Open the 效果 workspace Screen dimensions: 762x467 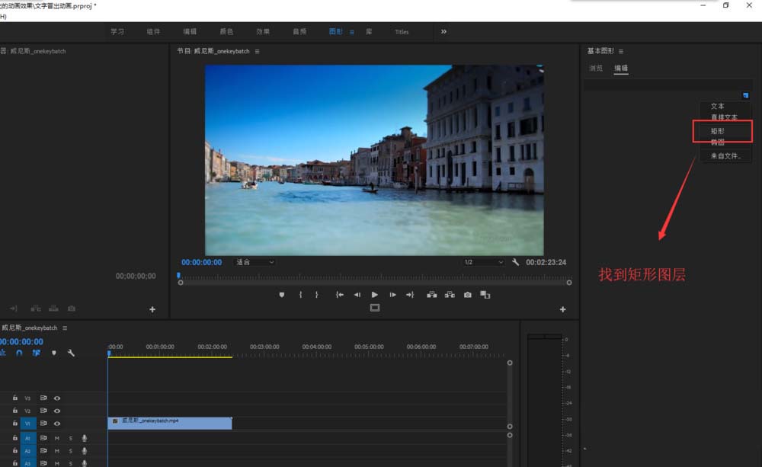(263, 31)
